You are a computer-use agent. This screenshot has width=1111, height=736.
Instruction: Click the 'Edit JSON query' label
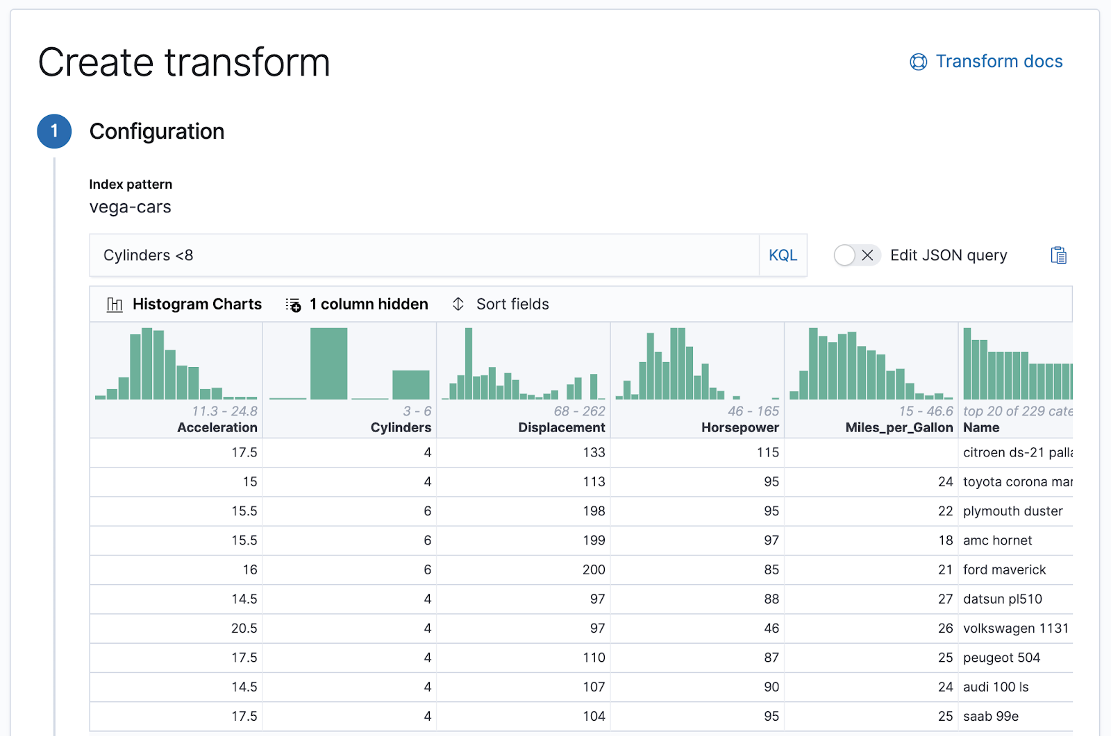949,255
